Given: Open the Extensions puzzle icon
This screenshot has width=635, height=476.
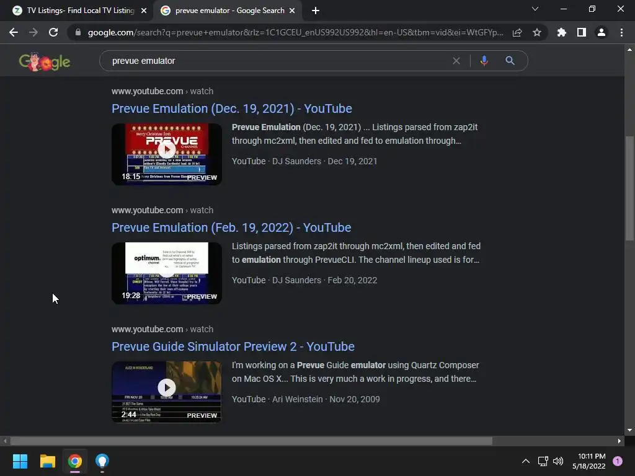Looking at the screenshot, I should coord(561,32).
